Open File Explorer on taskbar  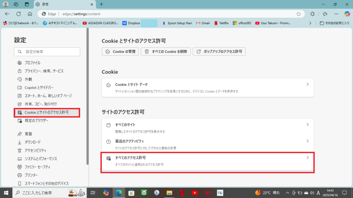pos(169,193)
